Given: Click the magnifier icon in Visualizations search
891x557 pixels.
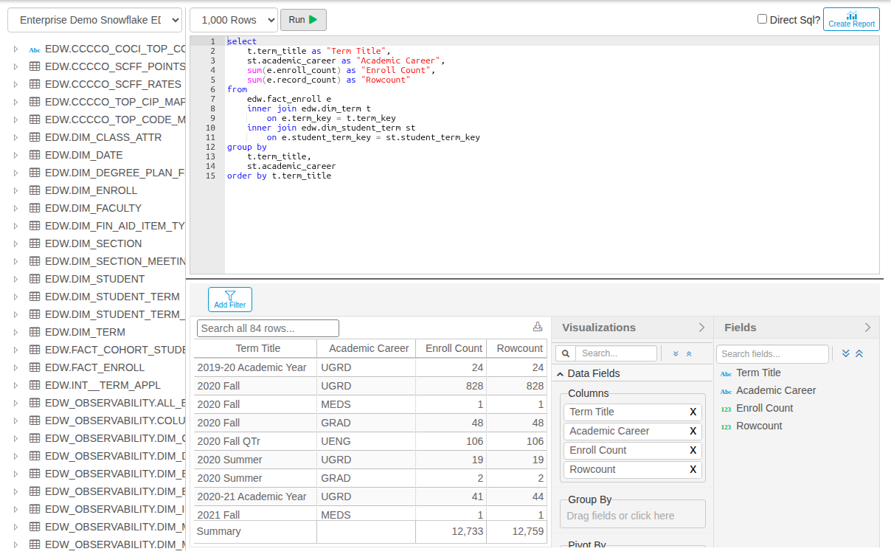Looking at the screenshot, I should 566,353.
